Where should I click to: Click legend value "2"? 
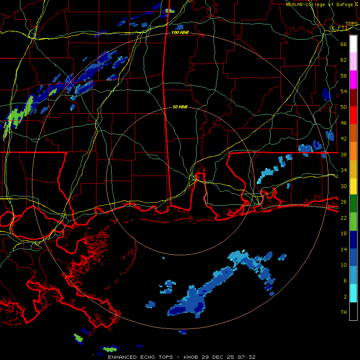(345, 297)
